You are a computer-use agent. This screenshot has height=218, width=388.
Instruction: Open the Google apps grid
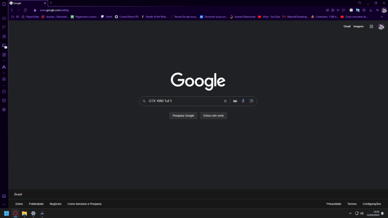(x=371, y=27)
